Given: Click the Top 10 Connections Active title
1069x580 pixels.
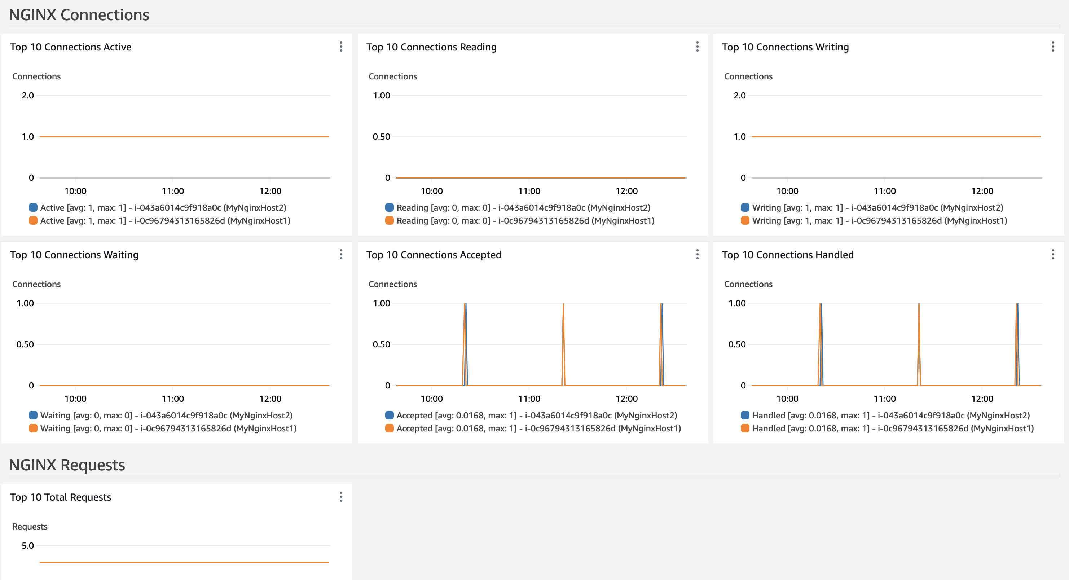Looking at the screenshot, I should [x=71, y=47].
